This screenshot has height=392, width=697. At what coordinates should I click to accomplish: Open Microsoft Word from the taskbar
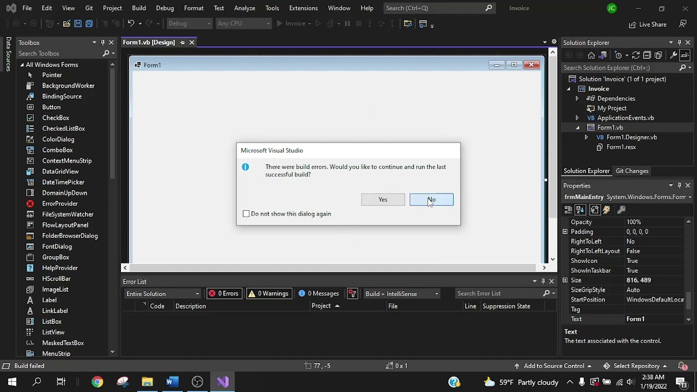tap(172, 382)
